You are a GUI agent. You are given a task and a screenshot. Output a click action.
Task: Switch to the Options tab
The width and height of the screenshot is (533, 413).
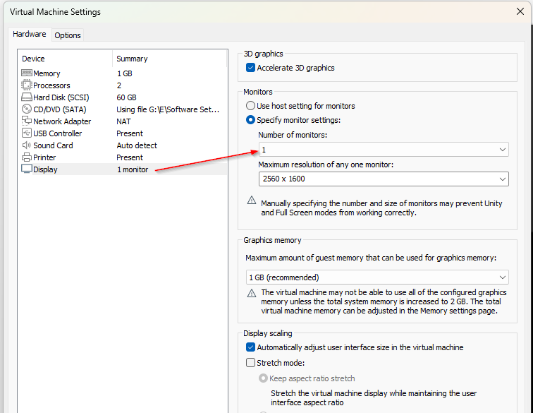pyautogui.click(x=68, y=35)
